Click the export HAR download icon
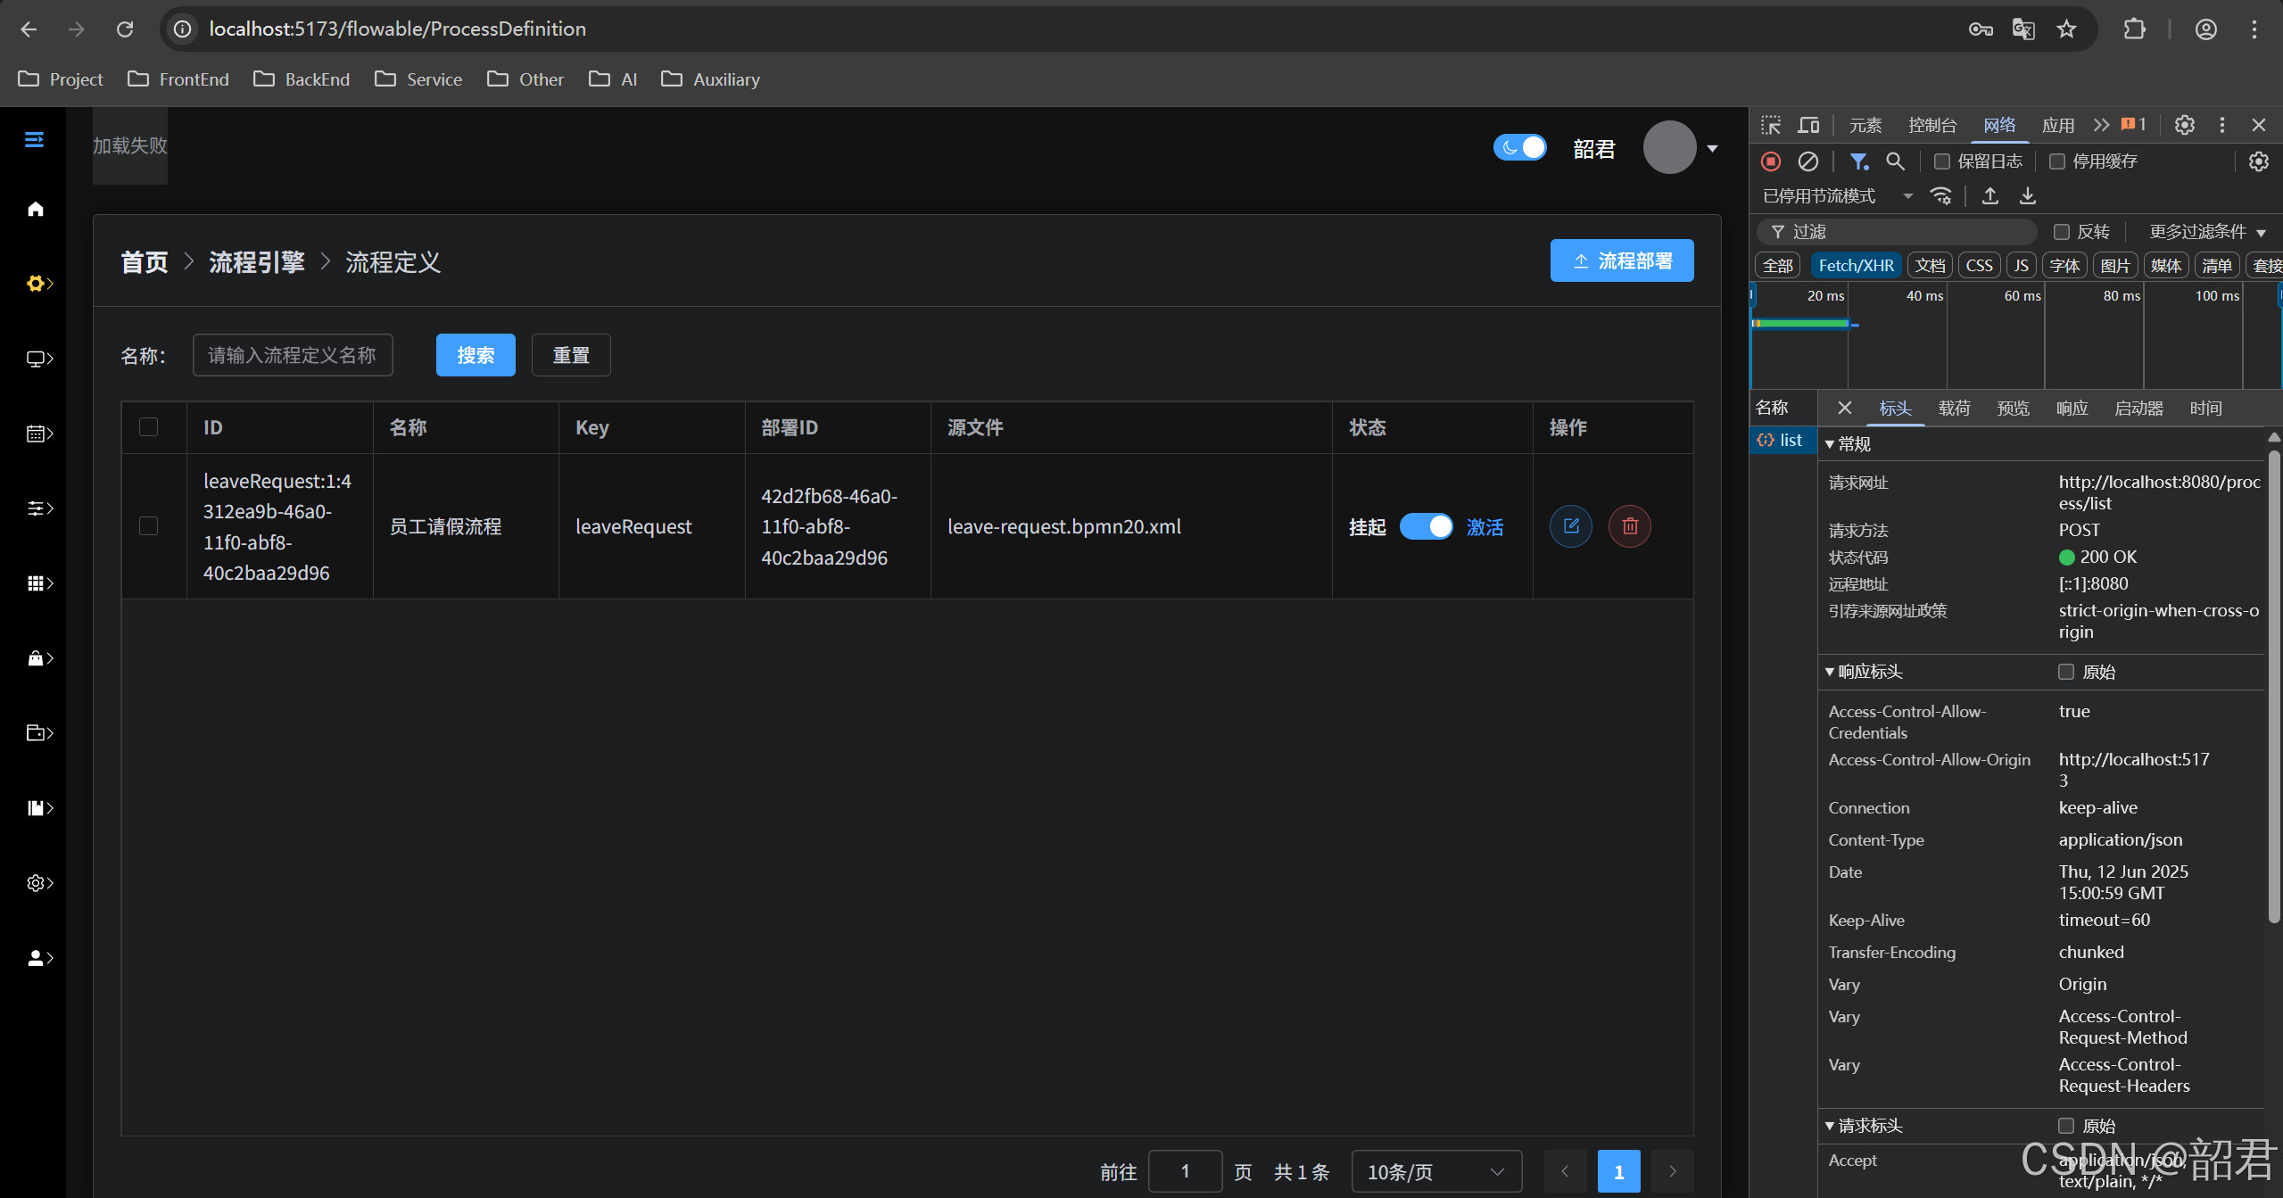Viewport: 2283px width, 1198px height. [x=2027, y=196]
